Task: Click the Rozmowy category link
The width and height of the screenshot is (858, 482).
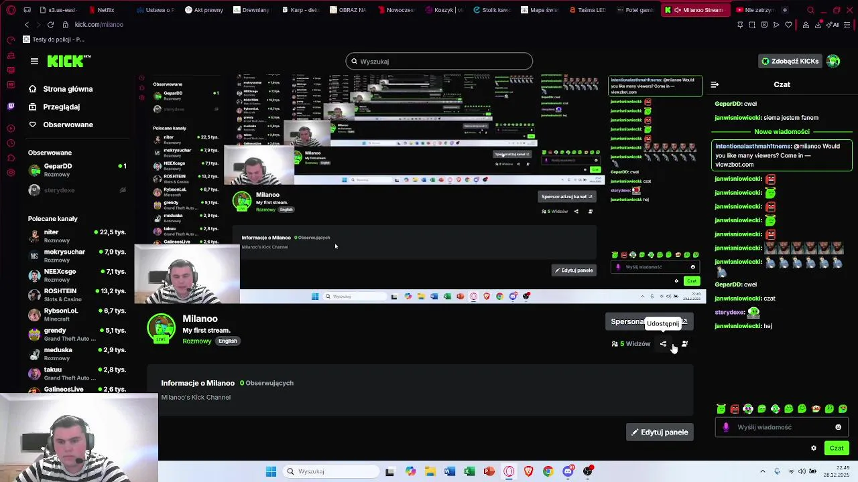Action: coord(197,341)
